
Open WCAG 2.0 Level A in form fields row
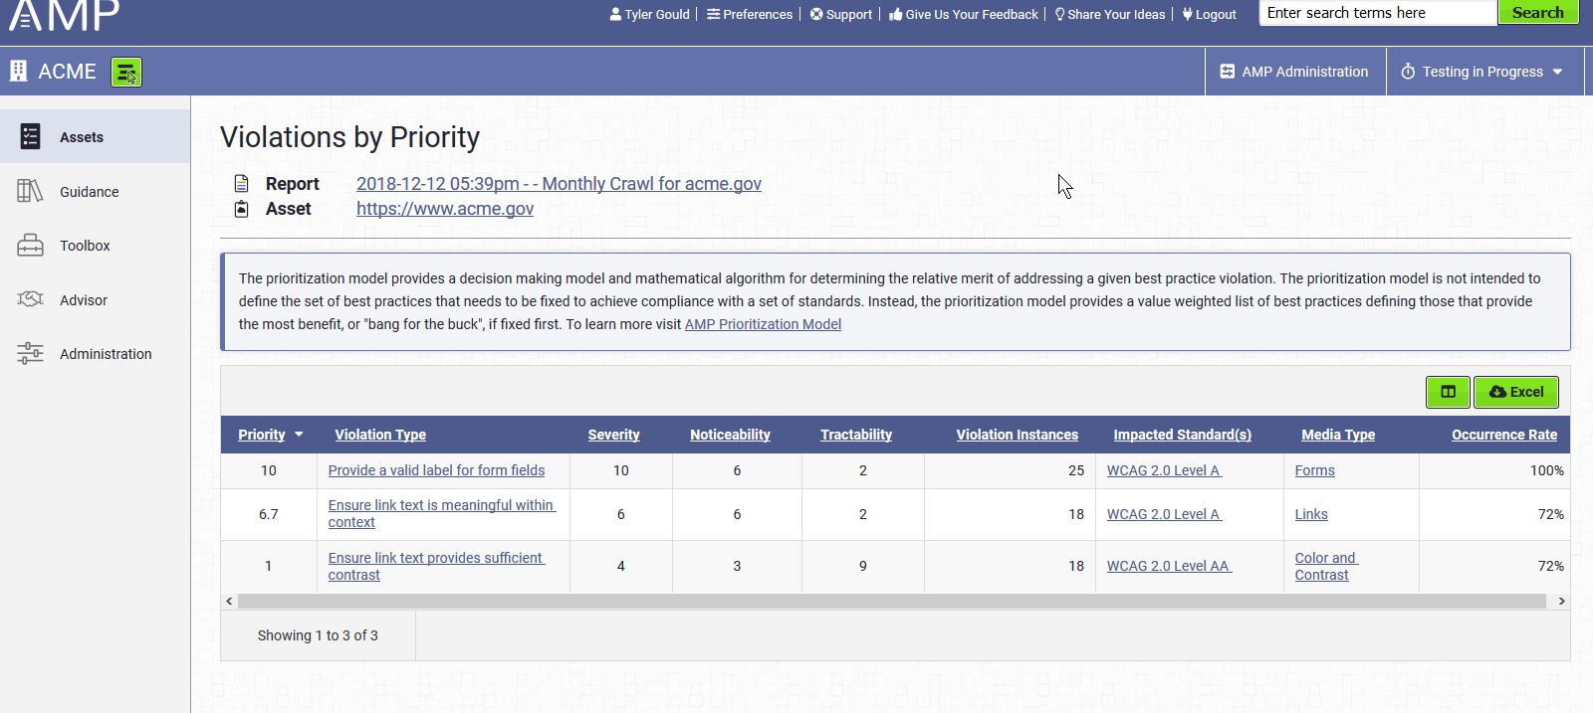tap(1164, 470)
